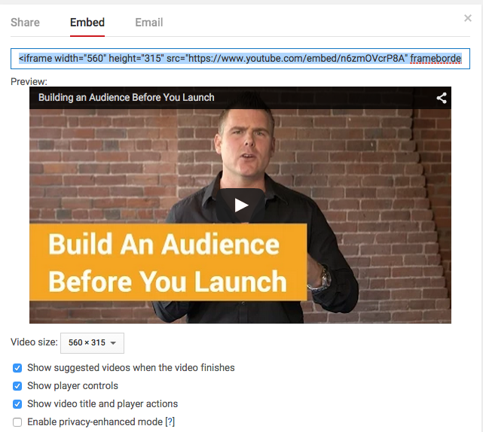The height and width of the screenshot is (432, 483).
Task: Close the share dialog with the X
Action: point(468,18)
